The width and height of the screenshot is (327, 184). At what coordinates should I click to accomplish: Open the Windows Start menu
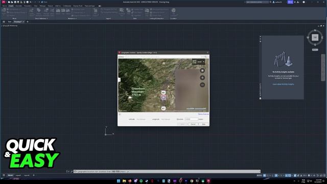coord(119,181)
